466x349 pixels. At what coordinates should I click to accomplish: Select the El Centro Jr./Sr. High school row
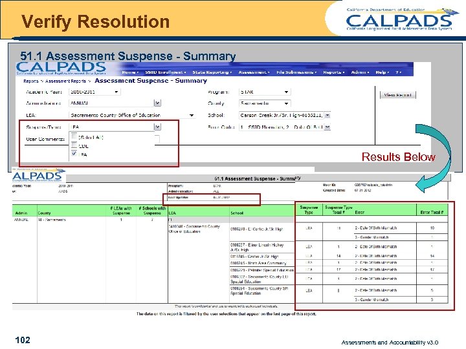pyautogui.click(x=257, y=229)
